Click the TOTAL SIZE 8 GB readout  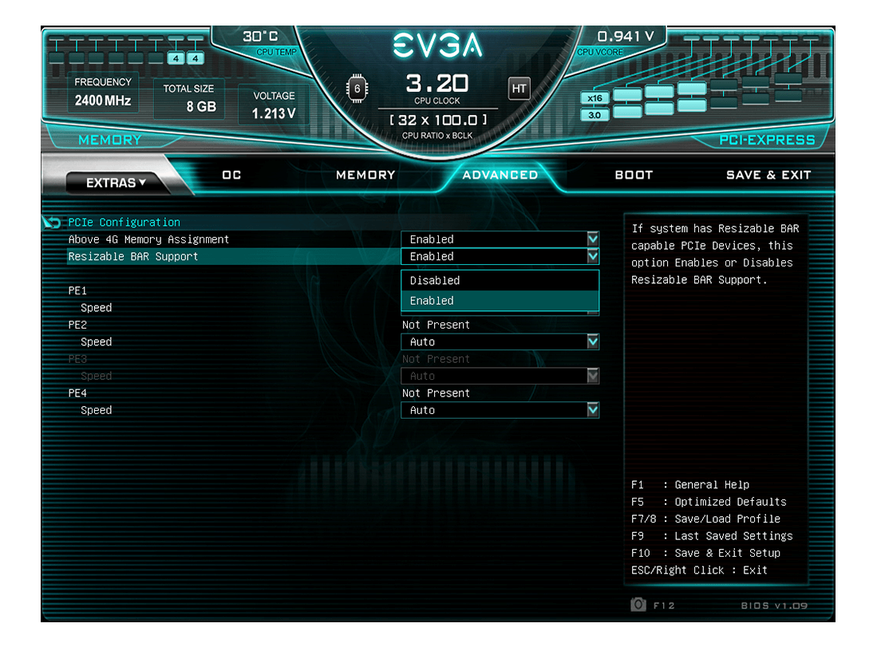pyautogui.click(x=189, y=98)
